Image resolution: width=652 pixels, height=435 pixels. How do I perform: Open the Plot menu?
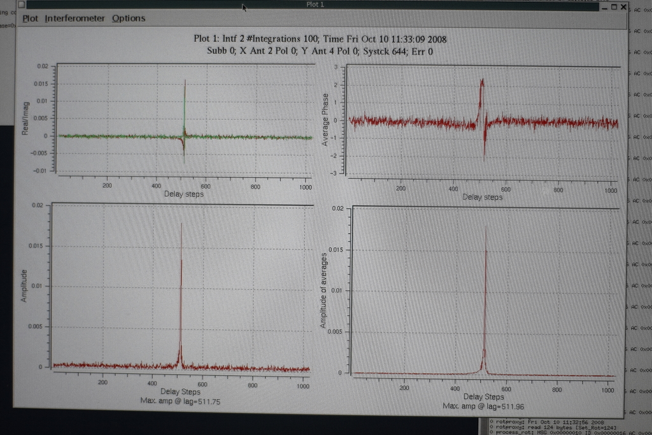(30, 18)
